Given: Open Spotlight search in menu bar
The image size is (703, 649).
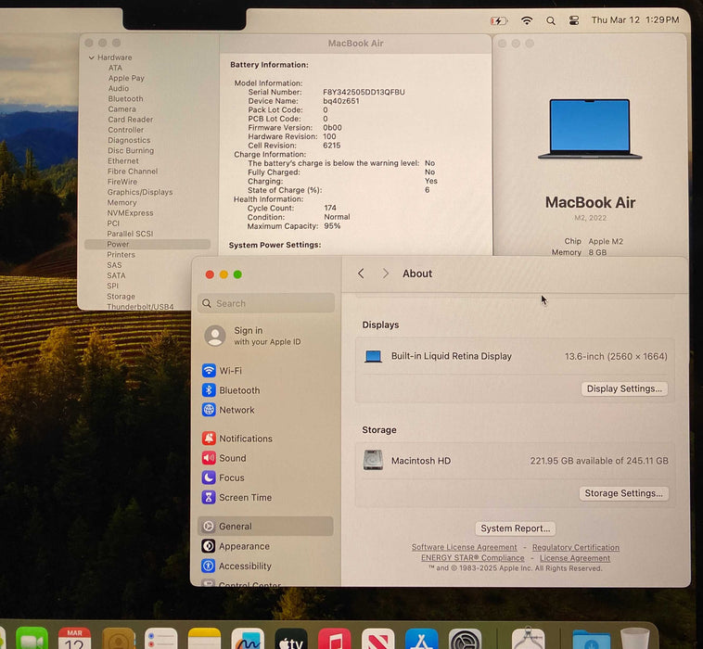Looking at the screenshot, I should point(551,20).
